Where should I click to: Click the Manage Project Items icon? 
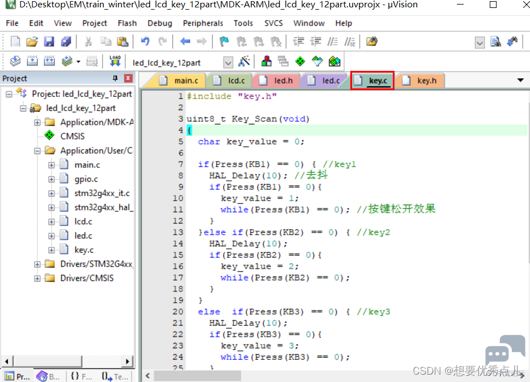coord(266,62)
